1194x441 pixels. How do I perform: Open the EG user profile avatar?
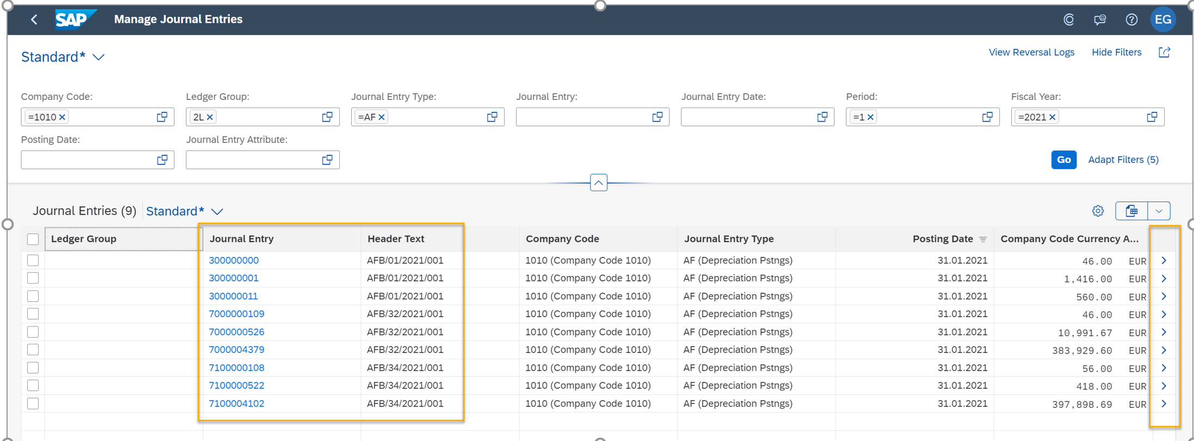tap(1163, 20)
